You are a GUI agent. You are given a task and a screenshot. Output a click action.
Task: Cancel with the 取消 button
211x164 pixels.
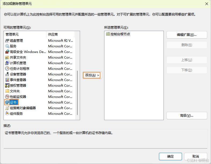(195, 157)
